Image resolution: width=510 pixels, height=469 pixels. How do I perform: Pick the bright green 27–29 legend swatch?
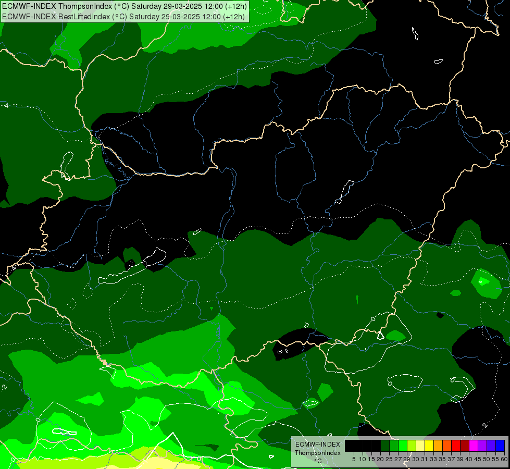tap(403, 446)
